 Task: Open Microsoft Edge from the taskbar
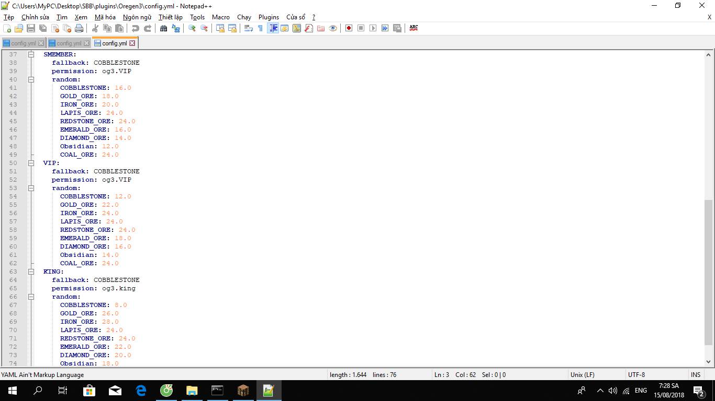(141, 390)
